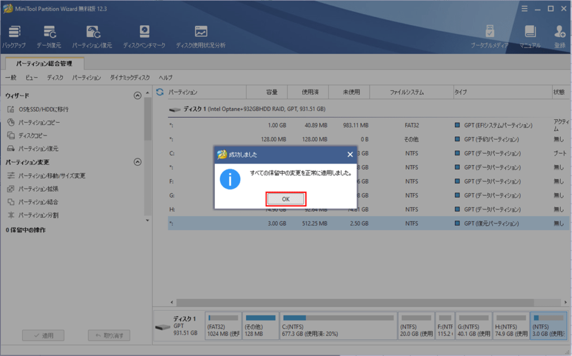Click the ブータブルメディア icon
Image resolution: width=572 pixels, height=356 pixels.
[489, 36]
